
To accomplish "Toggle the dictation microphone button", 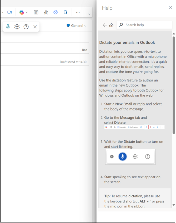I will point(8,27).
